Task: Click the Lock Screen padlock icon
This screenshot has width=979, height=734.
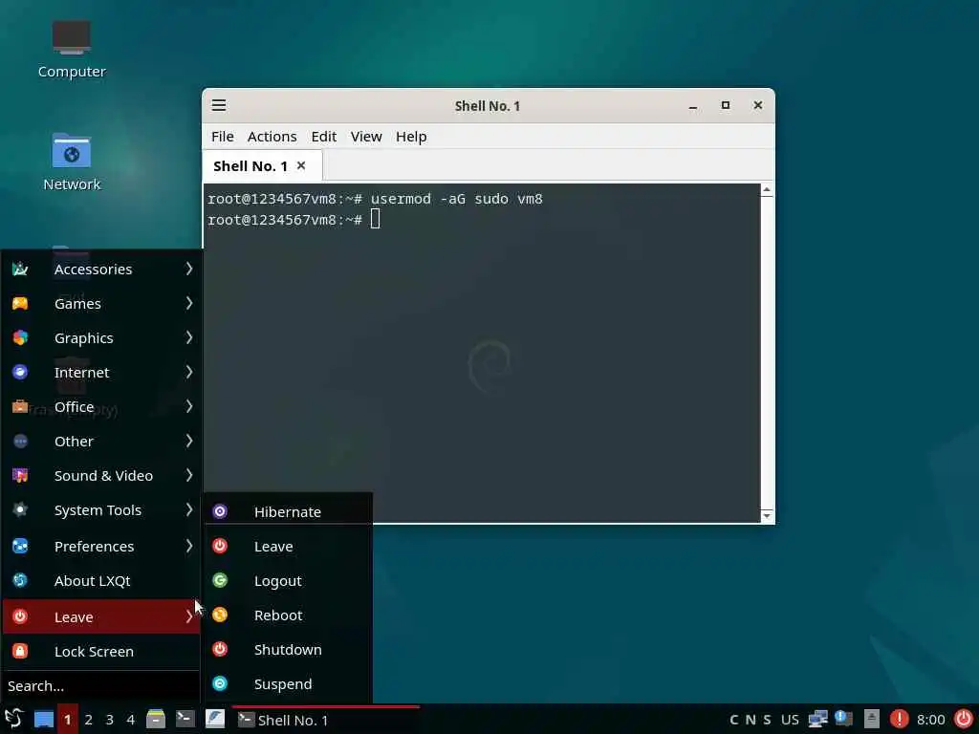Action: click(x=20, y=651)
